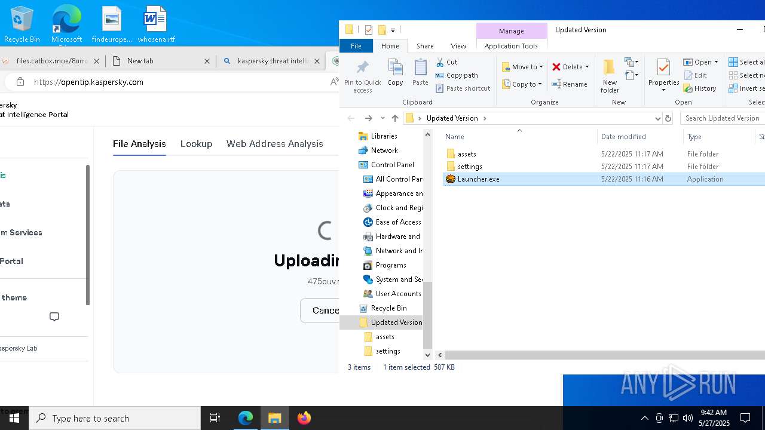Click the Updated Version breadcrumb
The width and height of the screenshot is (765, 430).
click(x=452, y=118)
